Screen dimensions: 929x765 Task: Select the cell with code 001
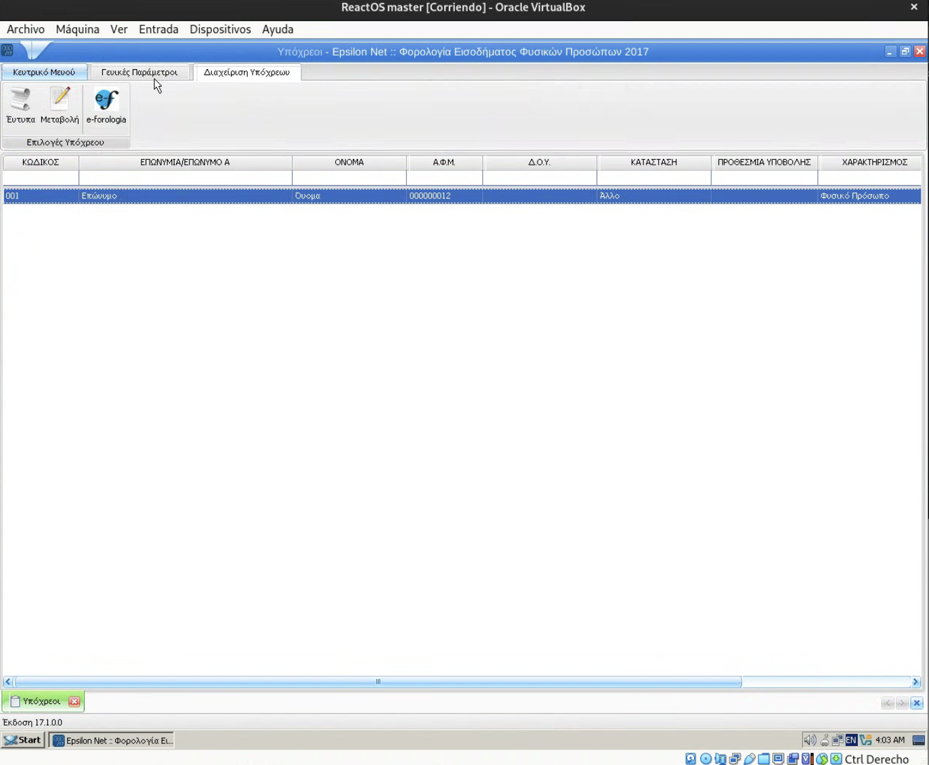click(41, 196)
